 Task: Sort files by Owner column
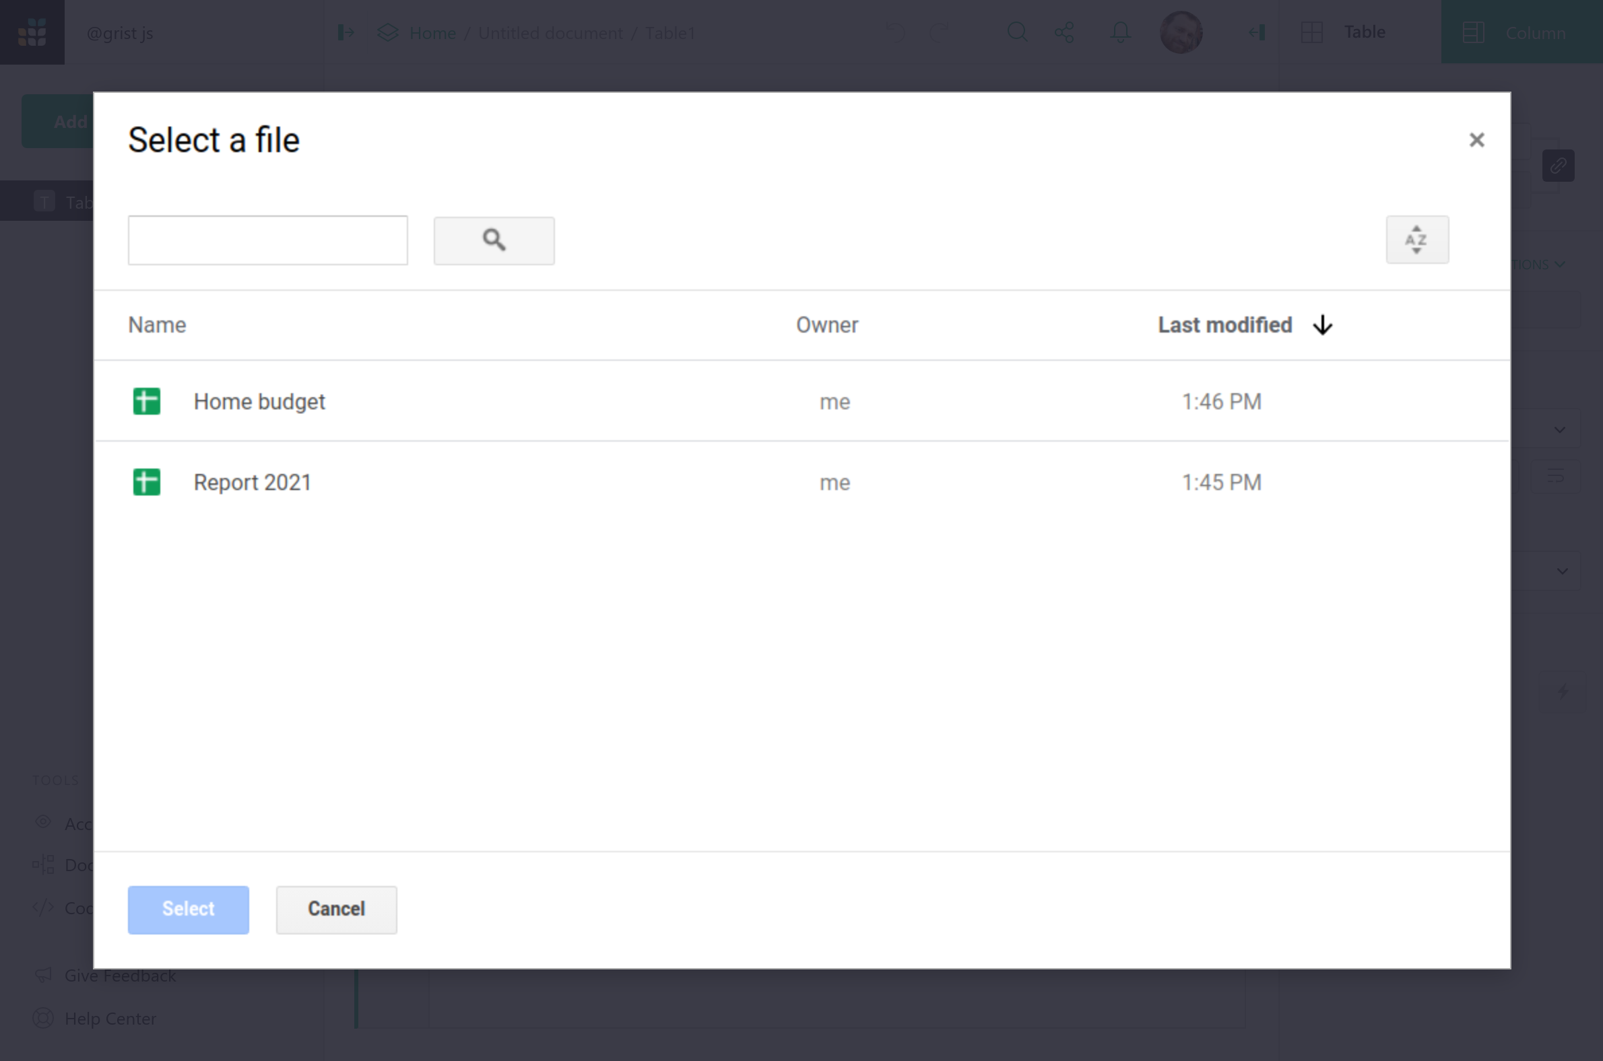tap(826, 325)
